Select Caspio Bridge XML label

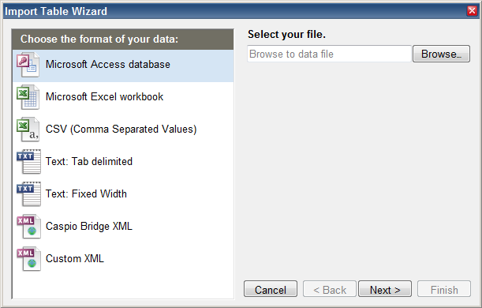pyautogui.click(x=89, y=226)
